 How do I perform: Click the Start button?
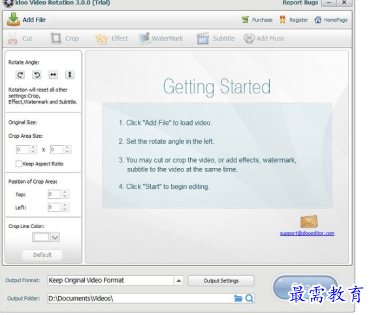point(306,288)
